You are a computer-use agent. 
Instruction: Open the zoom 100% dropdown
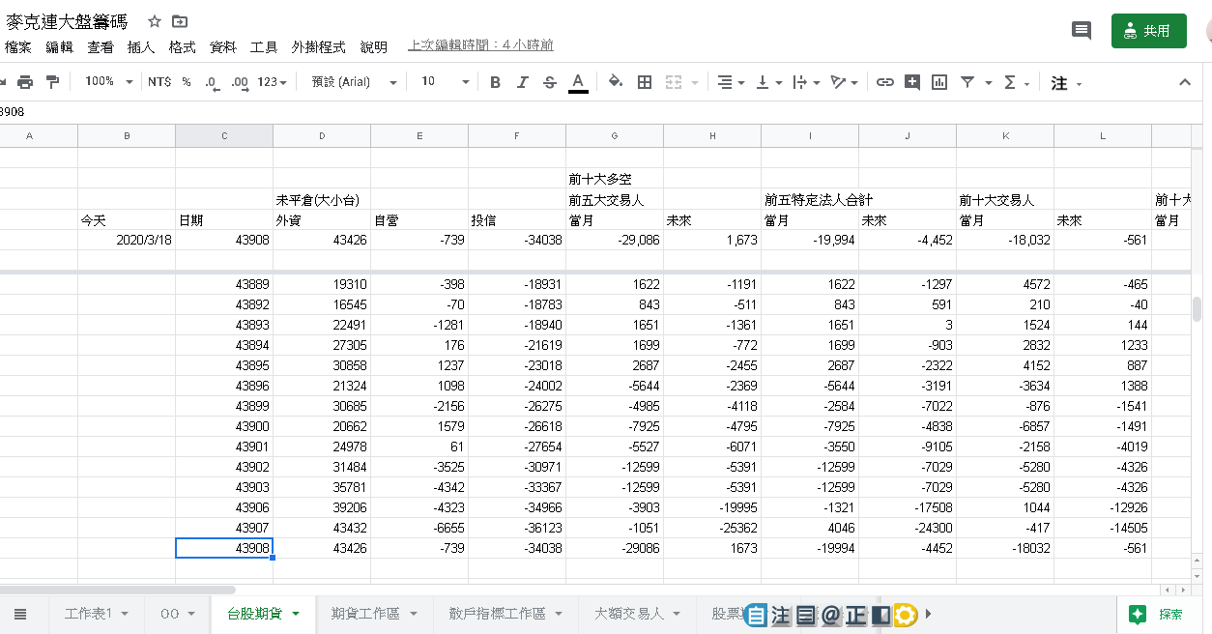click(108, 82)
